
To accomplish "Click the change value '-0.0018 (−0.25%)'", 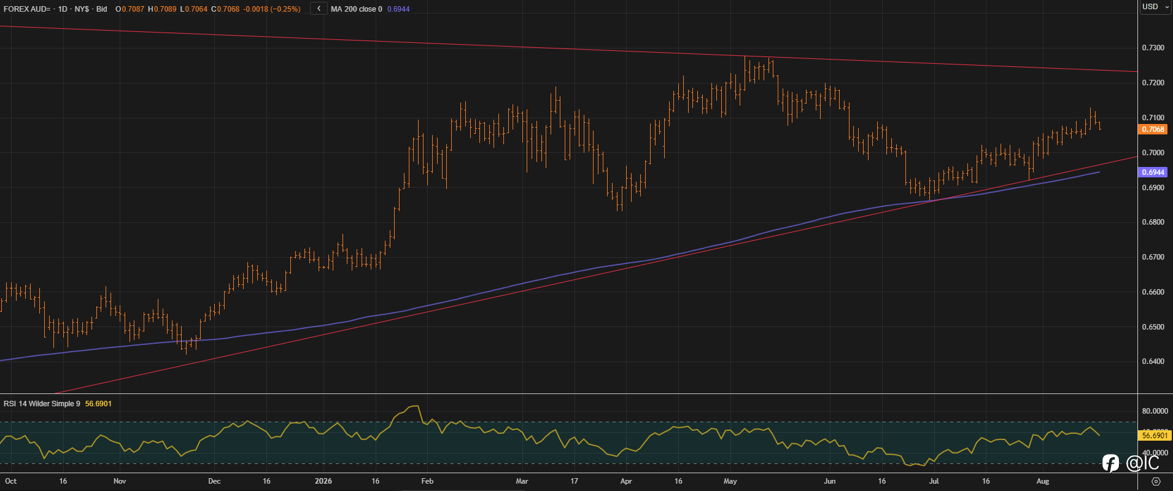I will 272,9.
